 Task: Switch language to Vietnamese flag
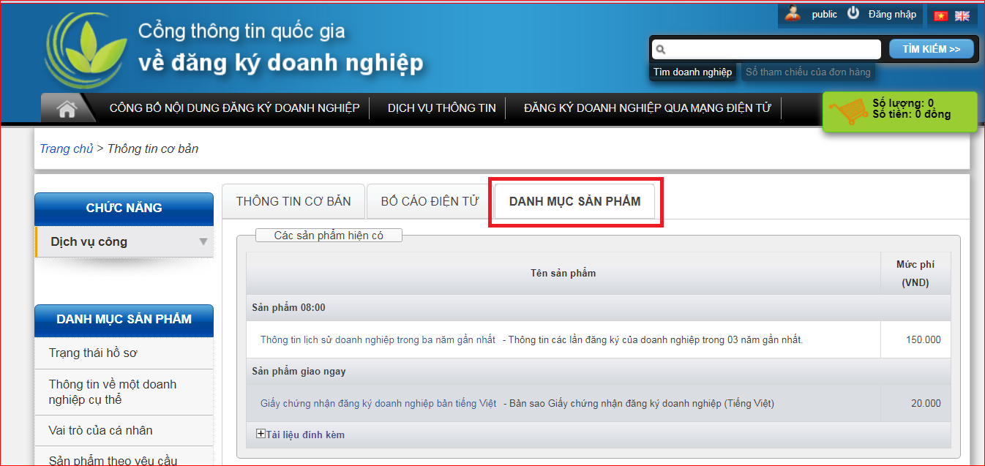(x=940, y=15)
